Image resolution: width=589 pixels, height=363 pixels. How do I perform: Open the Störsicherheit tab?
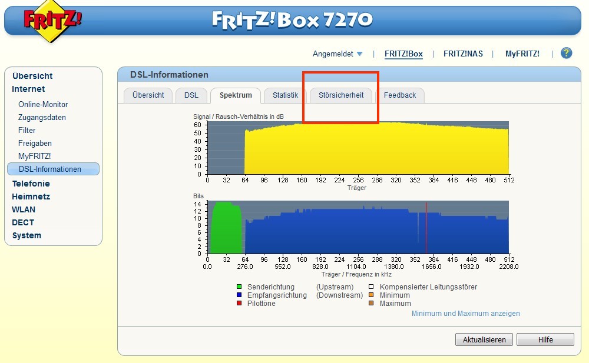(x=340, y=95)
